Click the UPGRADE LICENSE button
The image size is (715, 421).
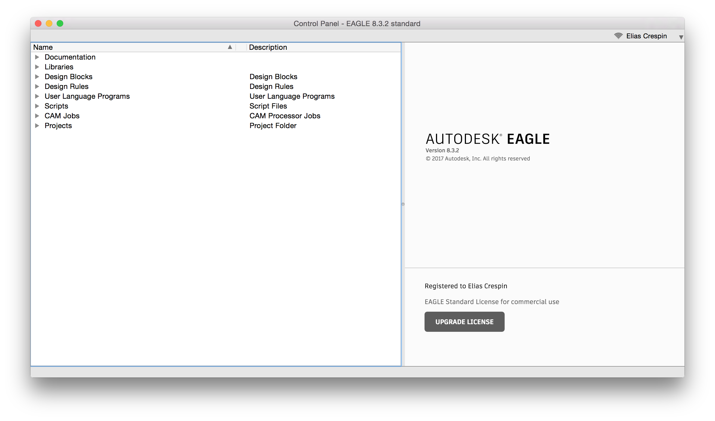464,321
